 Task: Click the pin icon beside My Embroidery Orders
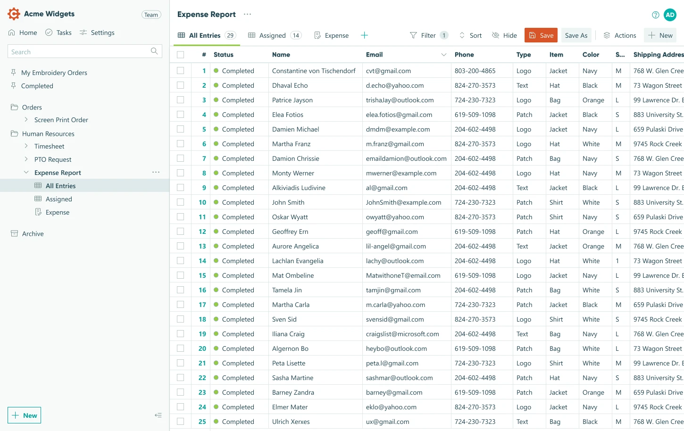(x=13, y=72)
